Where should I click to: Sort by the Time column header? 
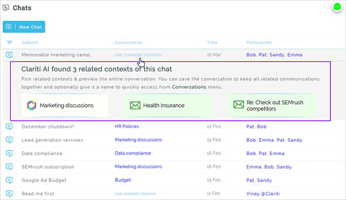point(212,43)
